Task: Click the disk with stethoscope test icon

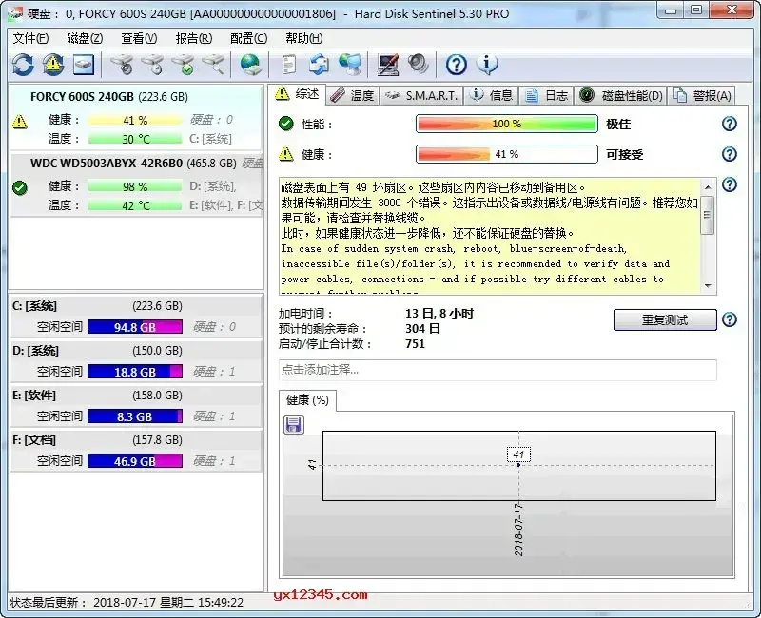Action: [123, 65]
